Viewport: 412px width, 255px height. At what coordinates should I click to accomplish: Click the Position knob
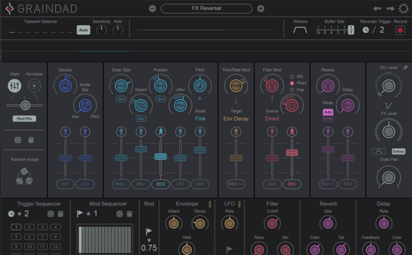pyautogui.click(x=160, y=86)
